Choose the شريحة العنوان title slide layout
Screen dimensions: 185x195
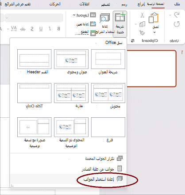[108, 59]
